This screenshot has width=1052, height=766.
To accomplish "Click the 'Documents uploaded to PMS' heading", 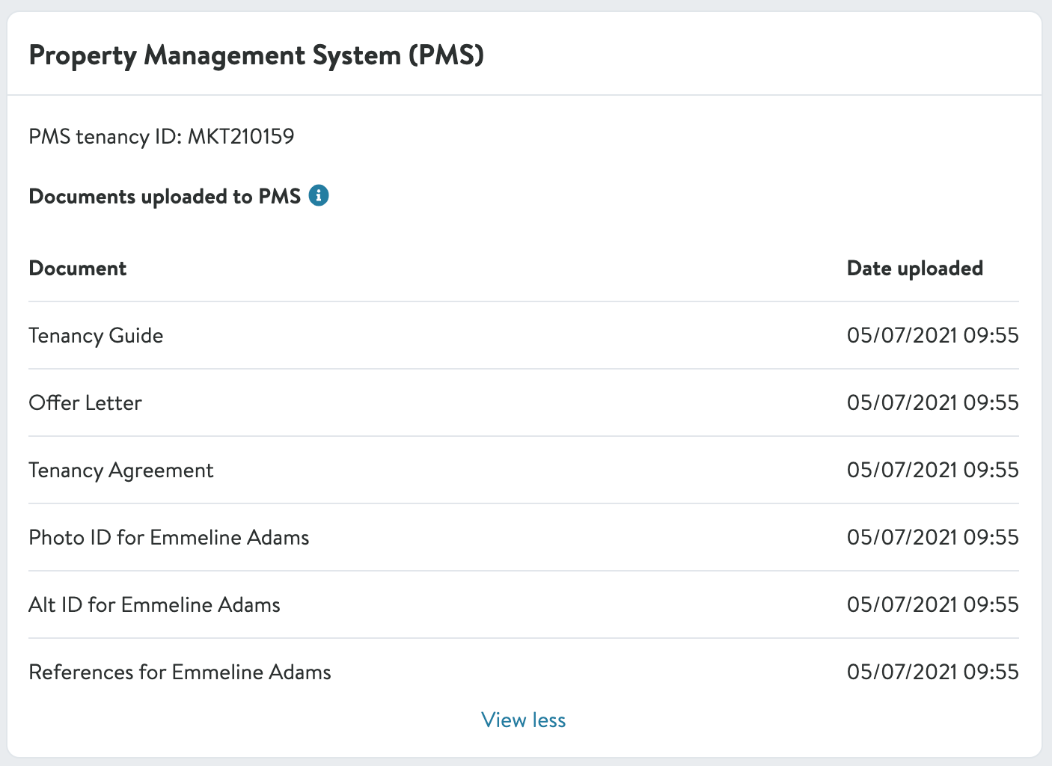I will click(165, 196).
